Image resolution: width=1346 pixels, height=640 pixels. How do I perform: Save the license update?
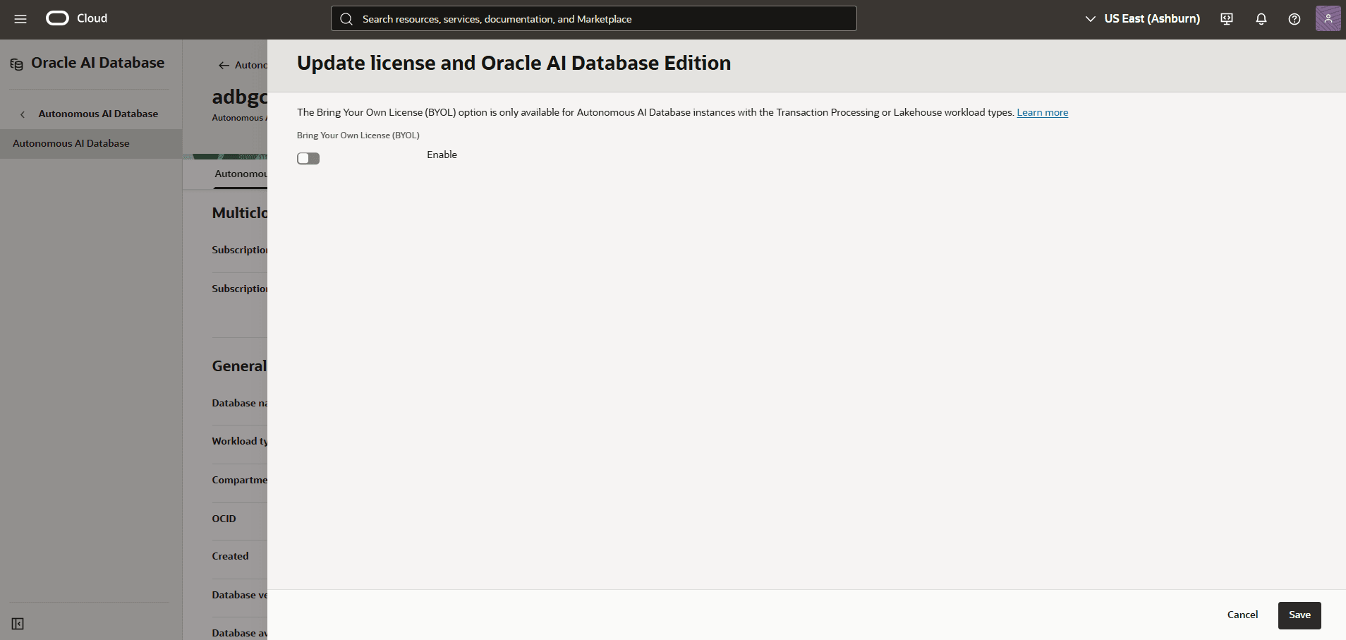click(1299, 615)
